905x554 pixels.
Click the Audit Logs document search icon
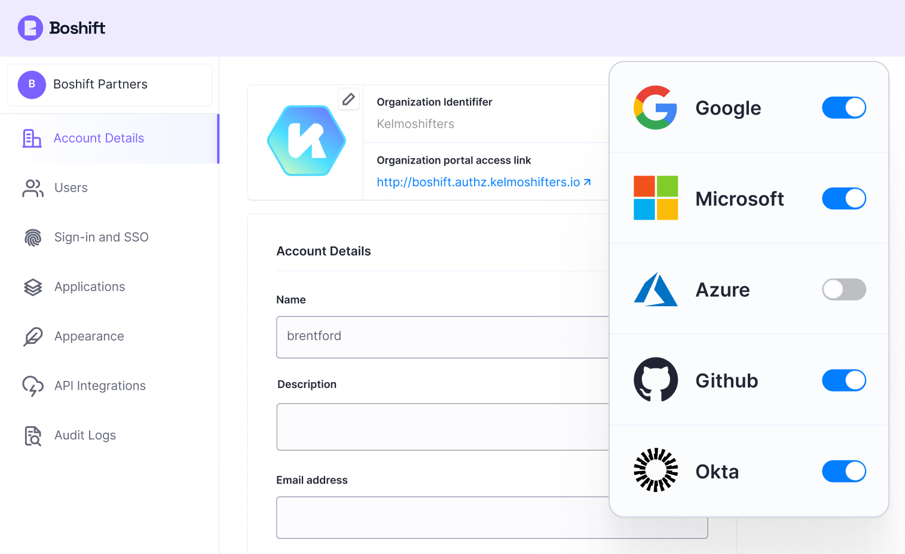[x=33, y=436]
